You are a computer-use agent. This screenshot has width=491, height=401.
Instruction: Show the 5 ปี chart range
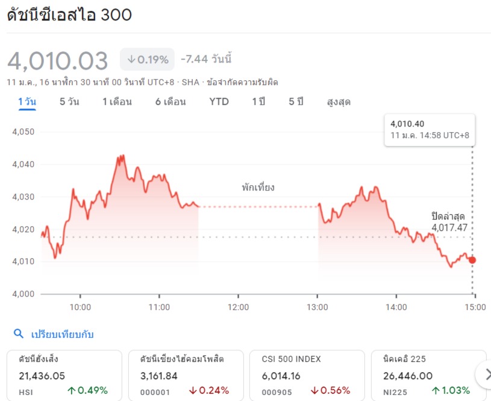[296, 102]
